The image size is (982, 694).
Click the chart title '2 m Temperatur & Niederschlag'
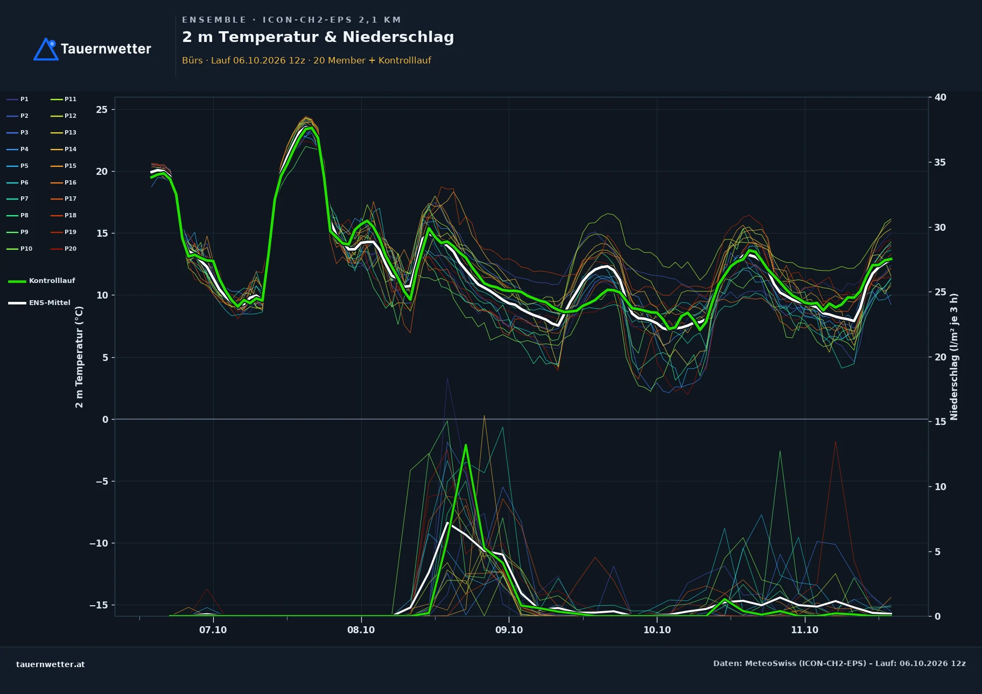pos(318,37)
